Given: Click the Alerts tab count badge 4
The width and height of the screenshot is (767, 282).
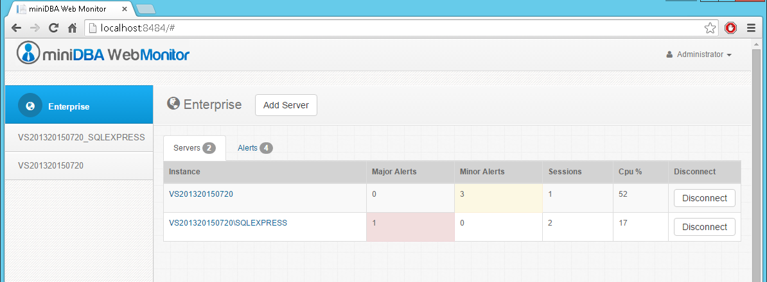Looking at the screenshot, I should pyautogui.click(x=266, y=148).
